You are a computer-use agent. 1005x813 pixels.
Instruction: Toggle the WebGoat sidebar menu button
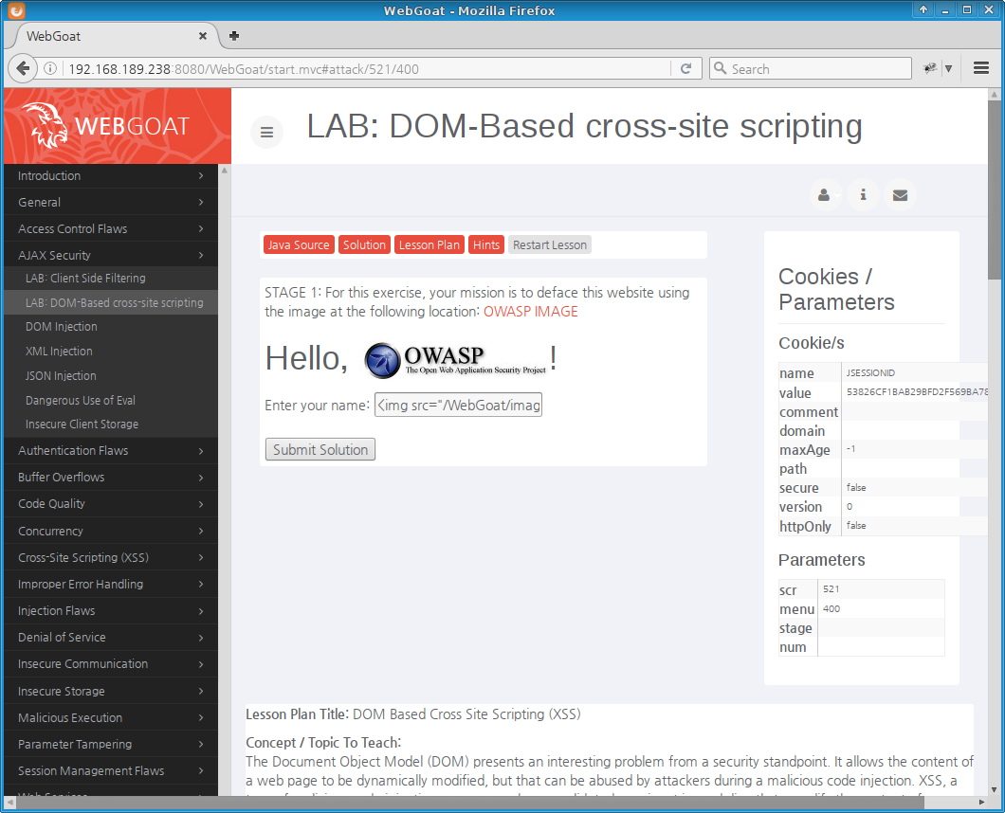266,132
